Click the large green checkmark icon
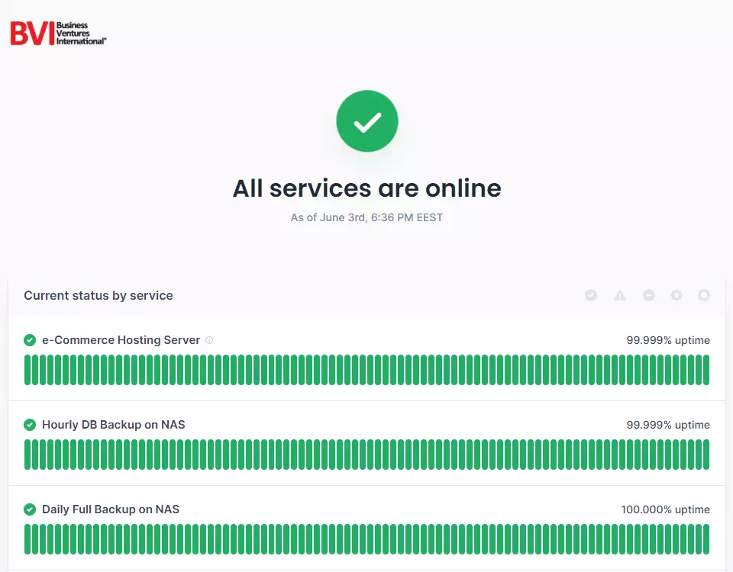733x572 pixels. (x=367, y=121)
